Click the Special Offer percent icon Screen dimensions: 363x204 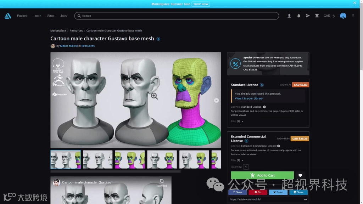pyautogui.click(x=235, y=64)
